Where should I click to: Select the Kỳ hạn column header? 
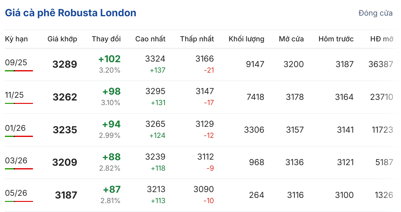[x=16, y=39]
